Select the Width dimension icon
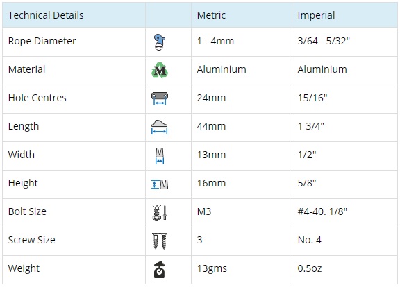 point(160,155)
